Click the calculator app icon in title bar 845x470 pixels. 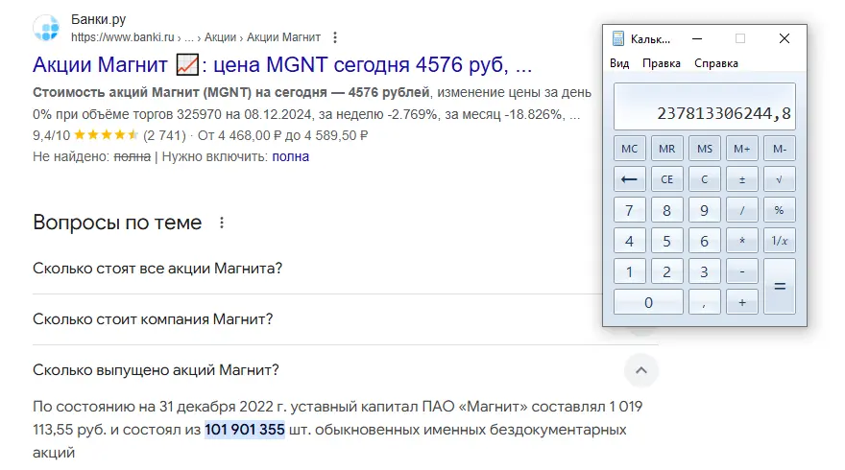618,38
